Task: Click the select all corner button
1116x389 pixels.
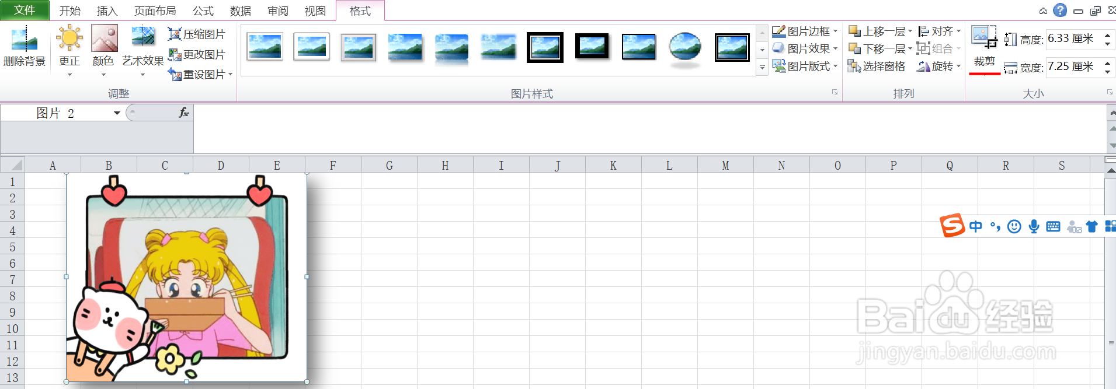Action: 12,165
